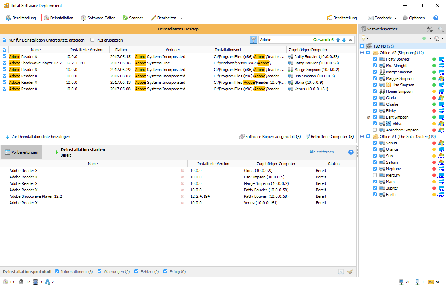Open the Scanner tool

pos(133,18)
